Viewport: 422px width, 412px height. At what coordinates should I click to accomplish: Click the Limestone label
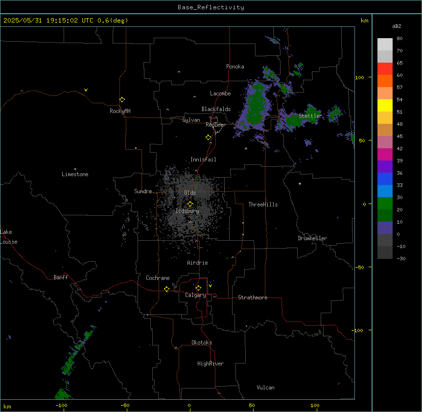click(x=75, y=174)
